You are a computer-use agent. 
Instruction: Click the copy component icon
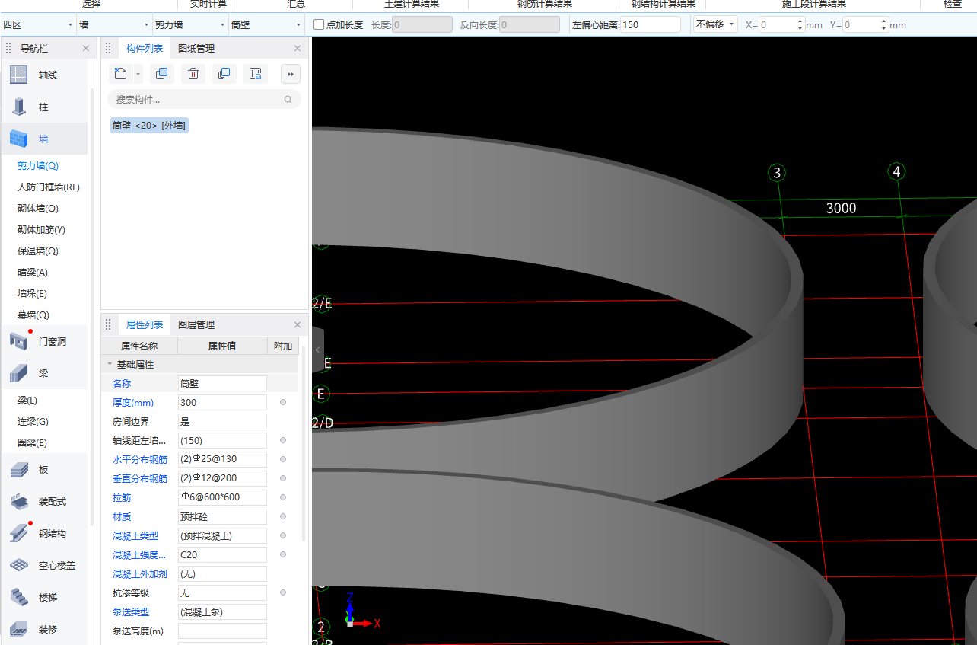click(161, 74)
